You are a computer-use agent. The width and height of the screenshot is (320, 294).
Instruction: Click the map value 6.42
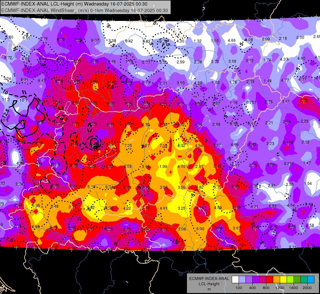(129, 41)
